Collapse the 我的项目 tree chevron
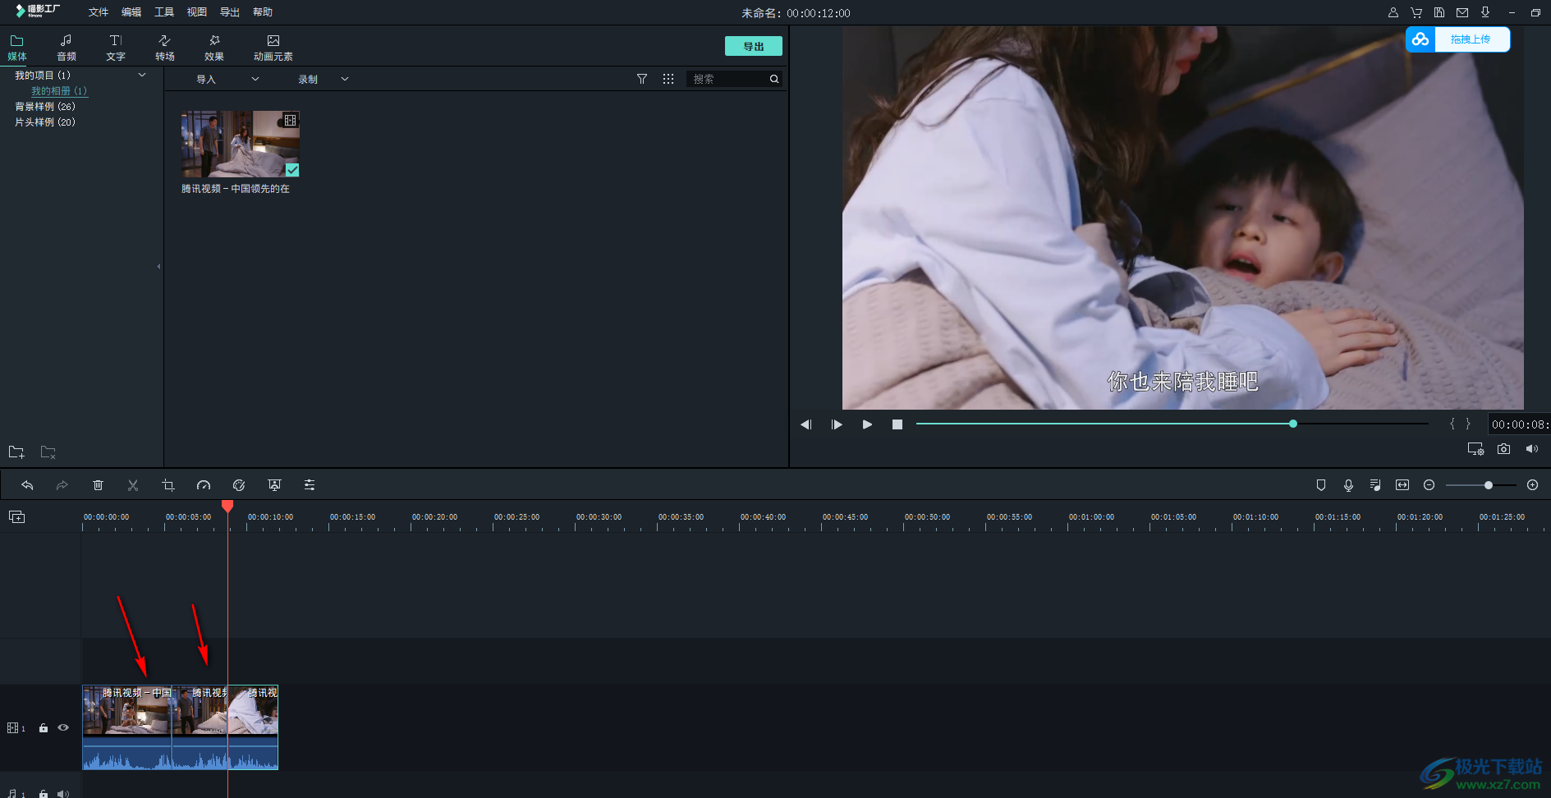 click(x=142, y=75)
